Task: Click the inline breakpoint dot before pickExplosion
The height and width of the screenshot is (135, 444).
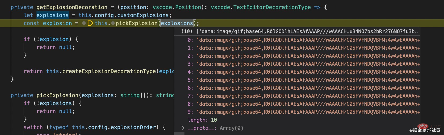Action: click(x=113, y=23)
